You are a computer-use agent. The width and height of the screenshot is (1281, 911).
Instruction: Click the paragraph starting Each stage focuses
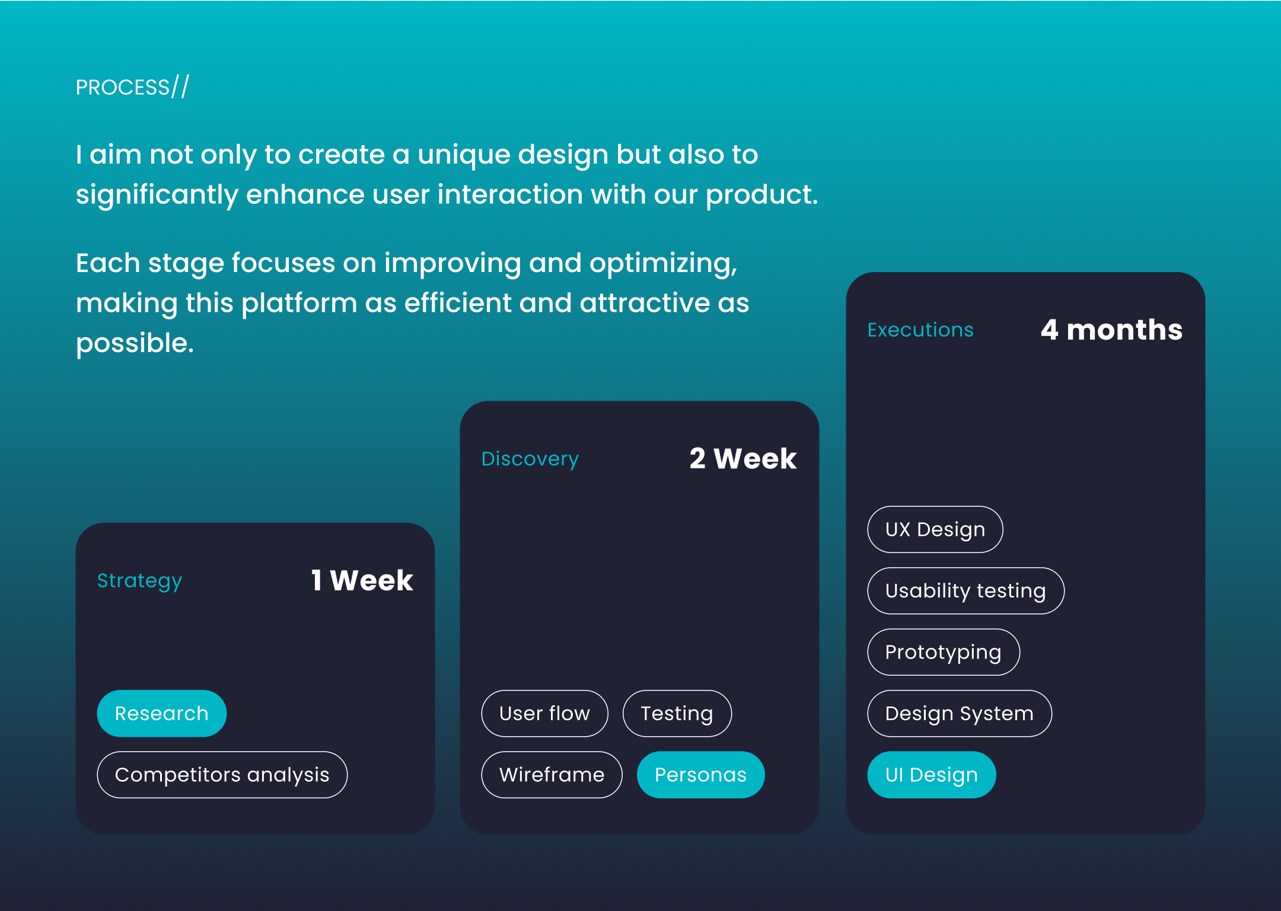(x=413, y=303)
